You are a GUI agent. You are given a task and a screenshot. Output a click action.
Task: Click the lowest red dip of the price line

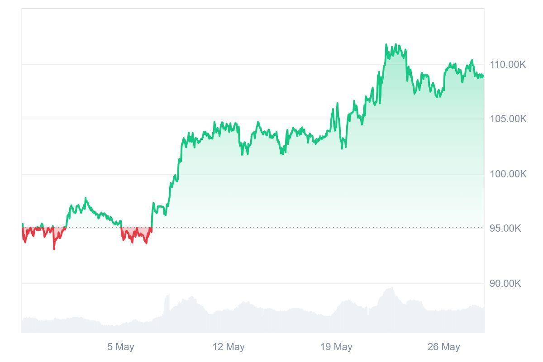(x=54, y=248)
